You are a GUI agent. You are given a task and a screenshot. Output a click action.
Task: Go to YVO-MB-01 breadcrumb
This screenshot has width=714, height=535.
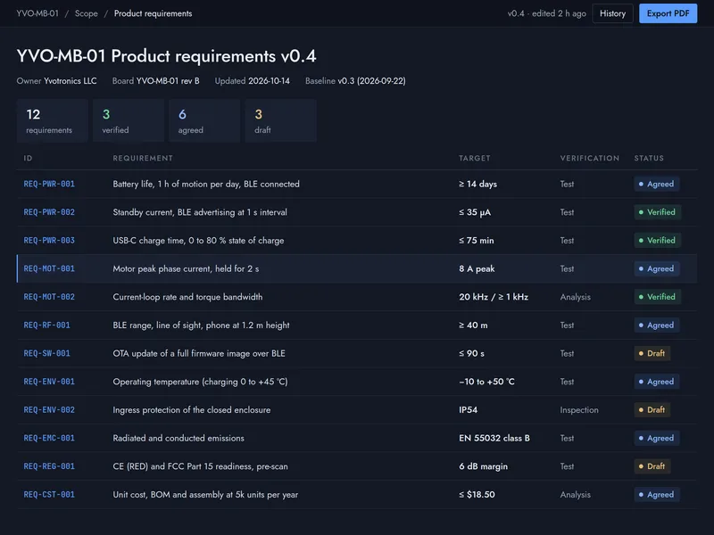click(x=37, y=13)
